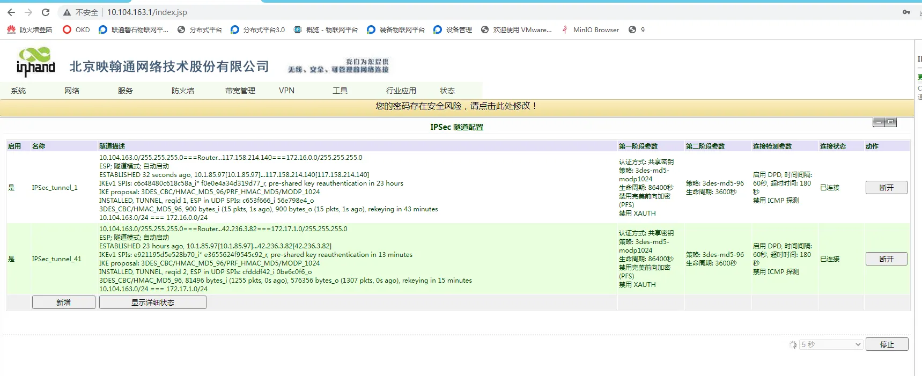Click the address bar URL 10.104.163.1/index.jsp
The height and width of the screenshot is (376, 922).
[x=147, y=12]
